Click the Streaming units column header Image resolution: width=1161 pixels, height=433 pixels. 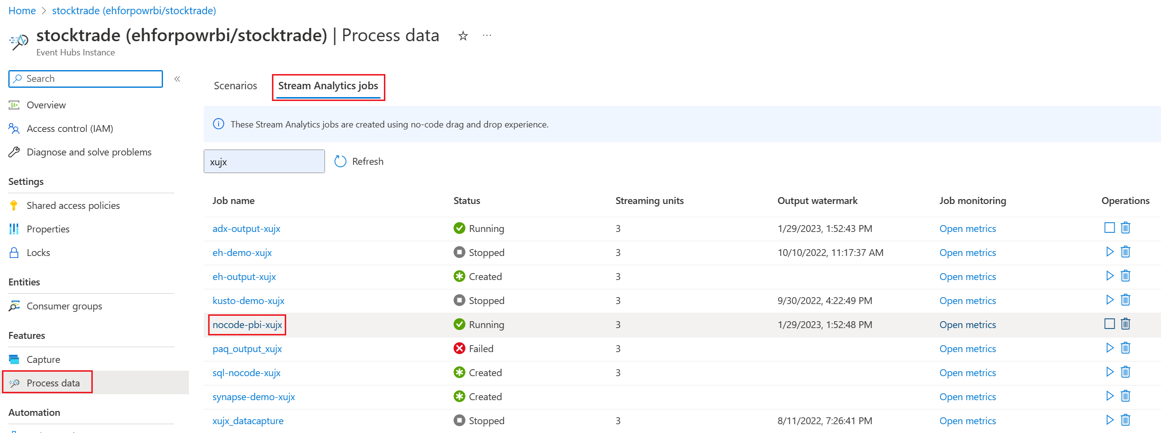click(x=649, y=201)
